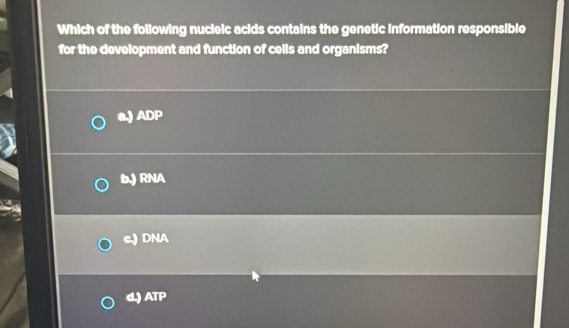569x328 pixels.
Task: Click the "b.)" option letter
Action: pos(130,179)
